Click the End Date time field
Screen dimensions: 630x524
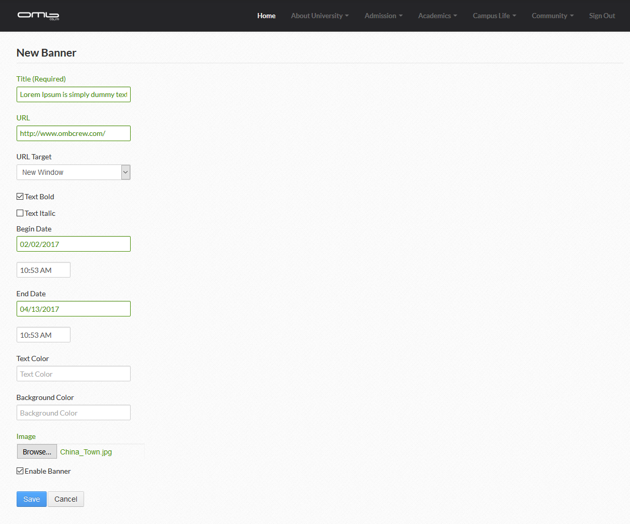click(x=43, y=335)
